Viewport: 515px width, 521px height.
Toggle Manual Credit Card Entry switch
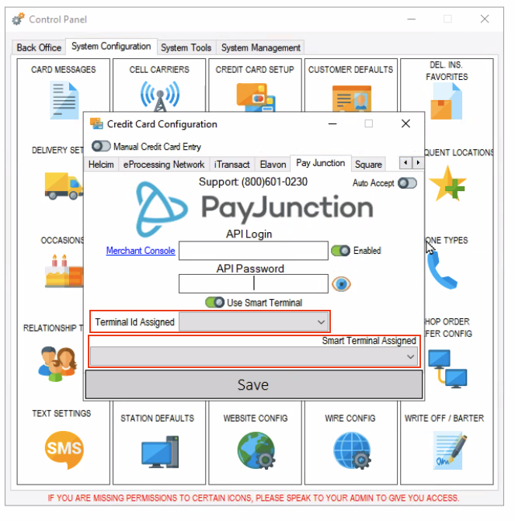[101, 146]
